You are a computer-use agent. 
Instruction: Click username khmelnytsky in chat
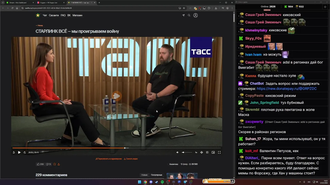click(x=256, y=30)
